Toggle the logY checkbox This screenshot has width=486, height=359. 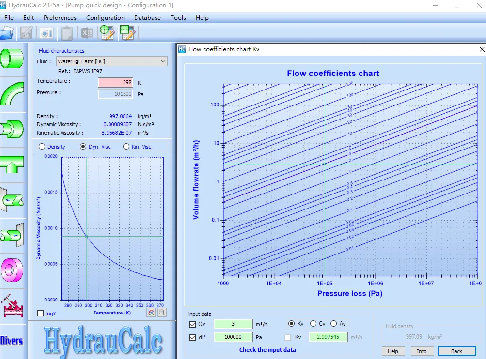pos(41,314)
